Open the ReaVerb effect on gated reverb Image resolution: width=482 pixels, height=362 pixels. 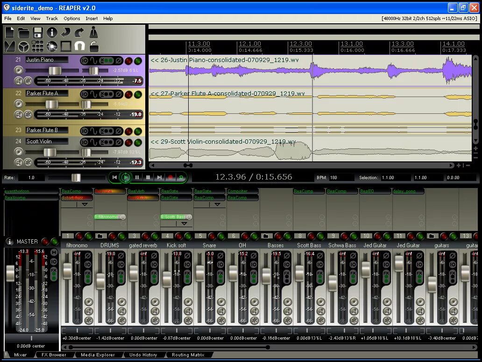142,191
